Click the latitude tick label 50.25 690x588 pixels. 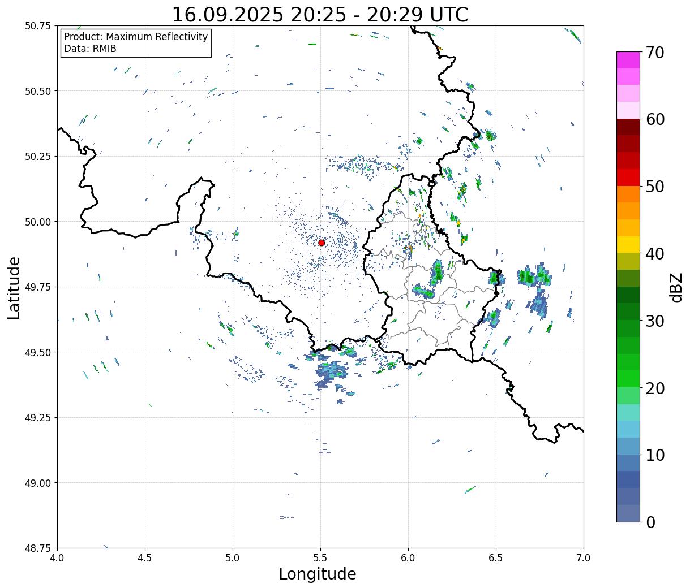click(38, 157)
